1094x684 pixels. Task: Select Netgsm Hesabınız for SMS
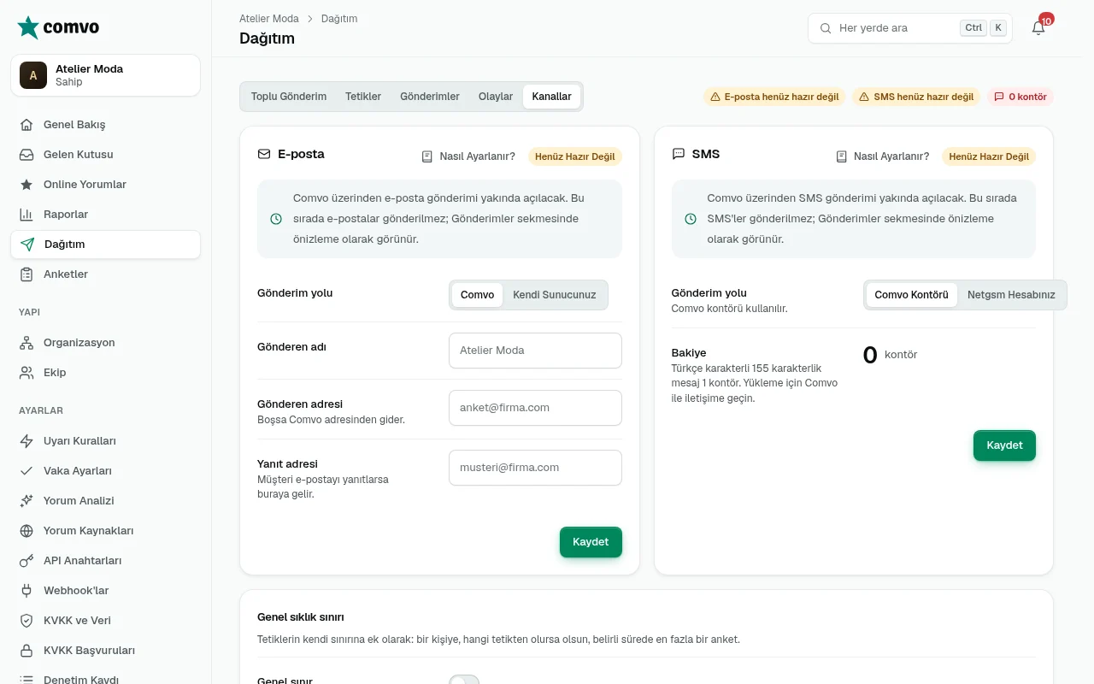(1011, 295)
